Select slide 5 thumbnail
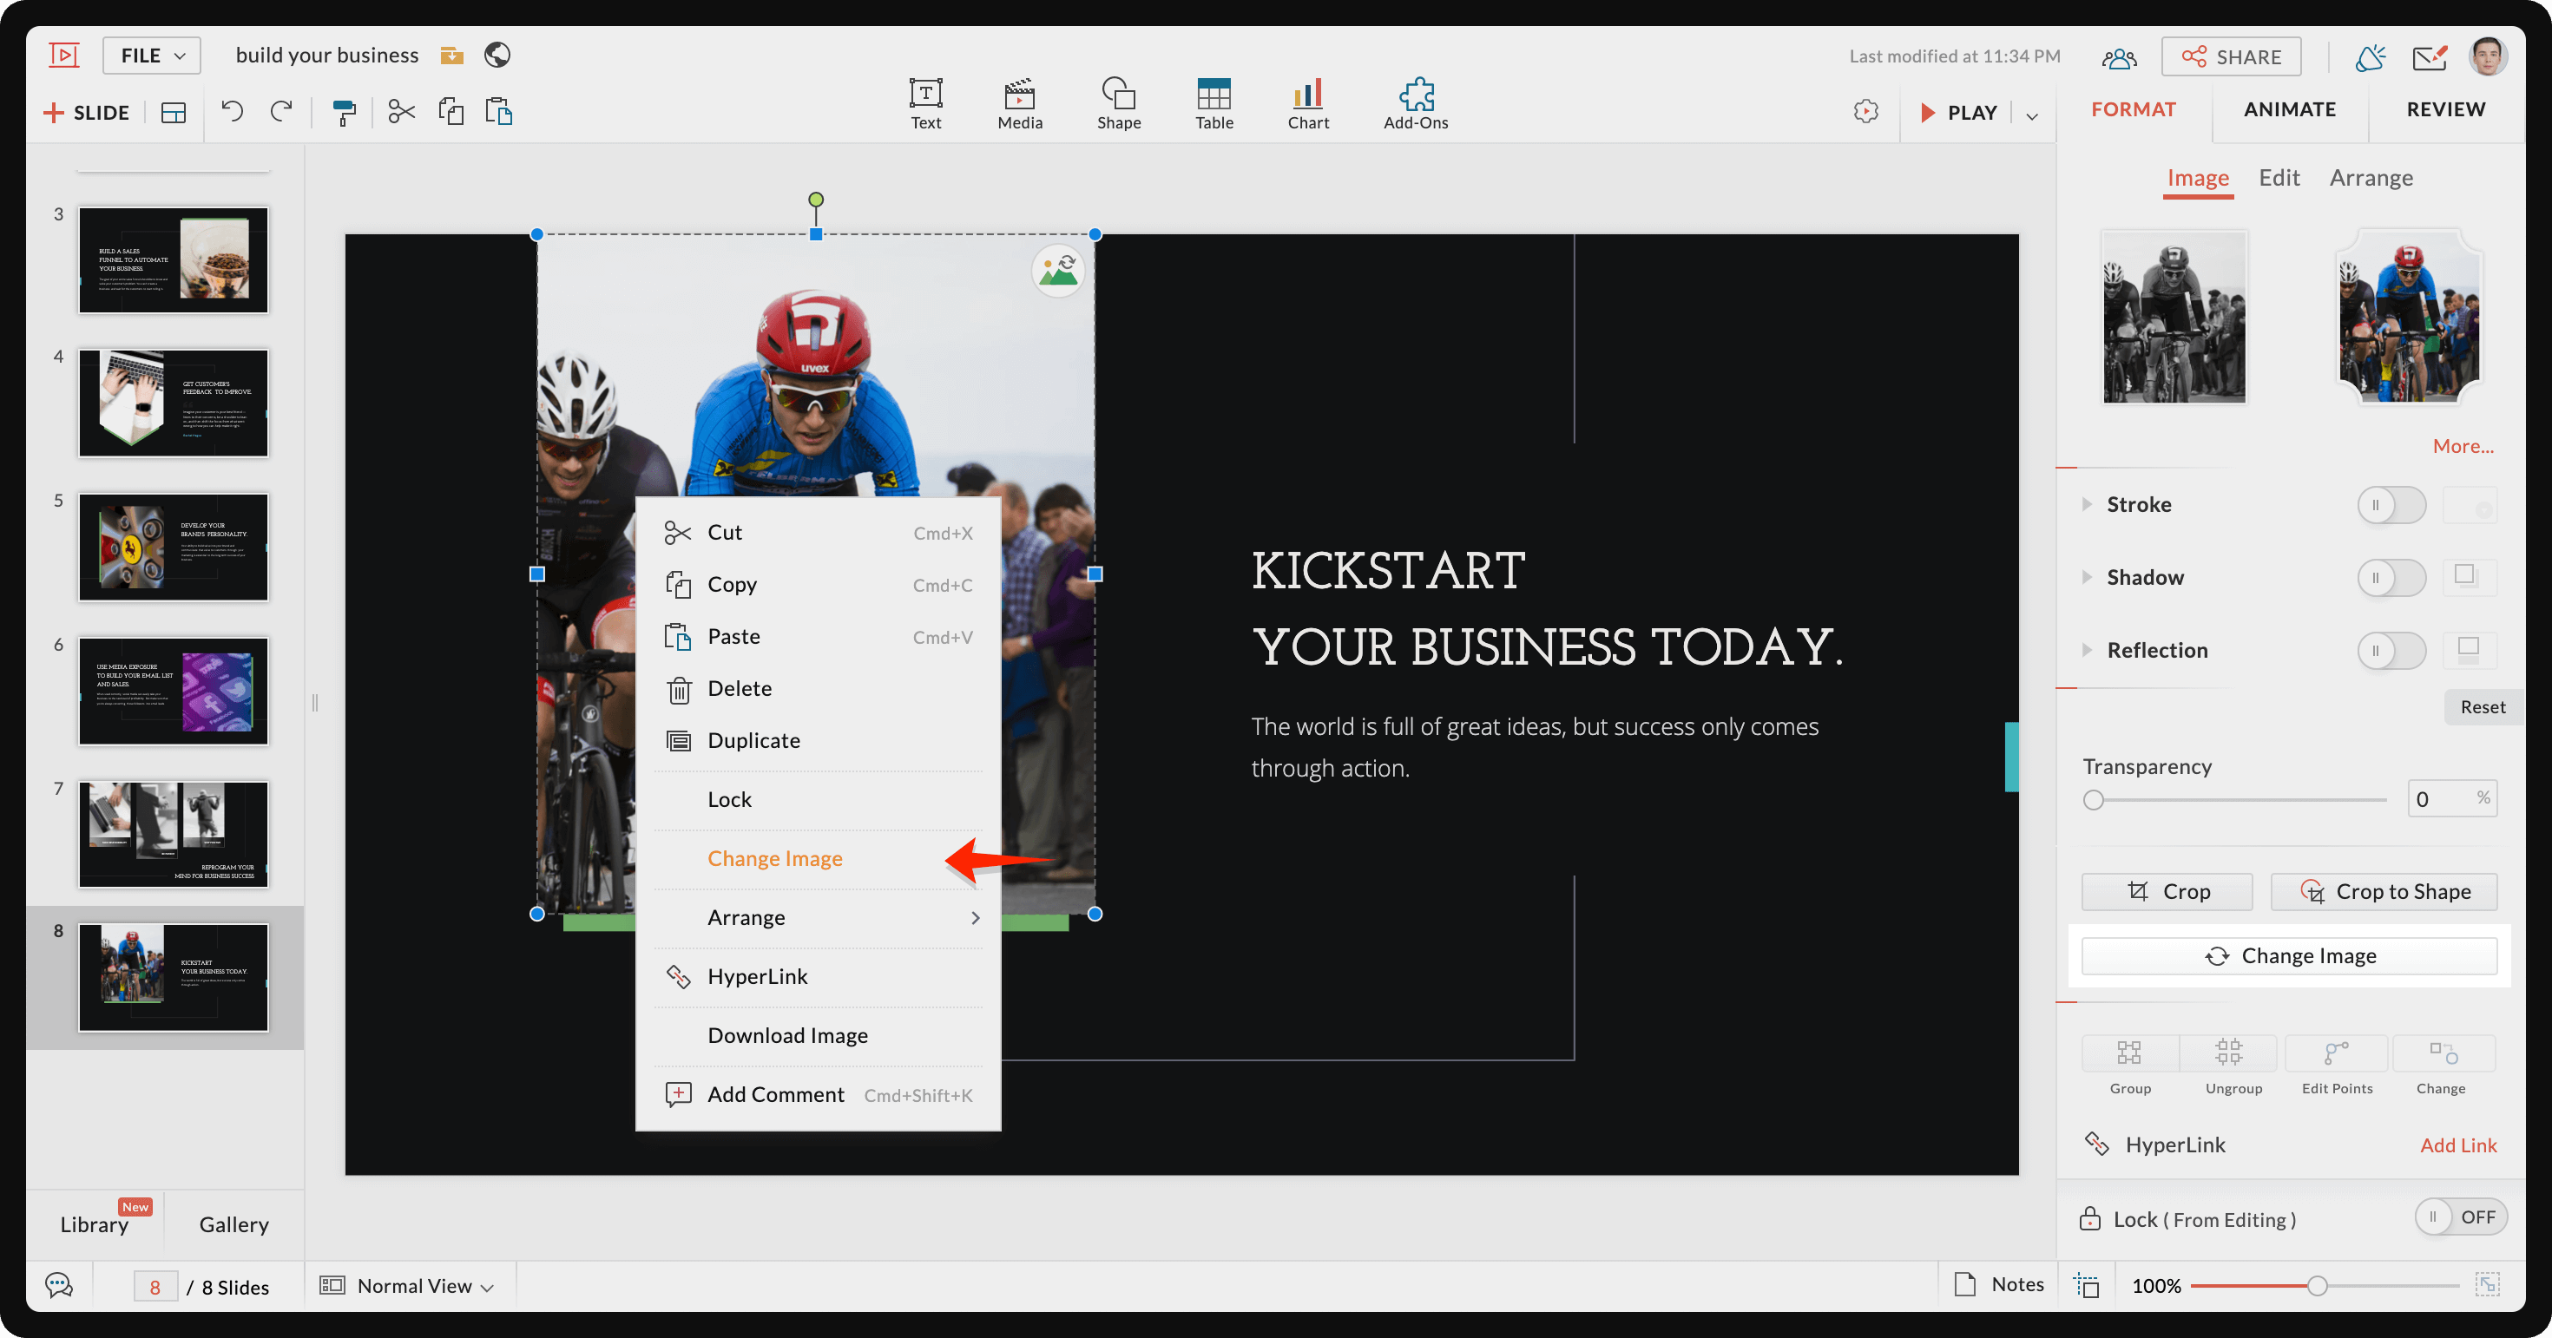2552x1338 pixels. (x=174, y=547)
